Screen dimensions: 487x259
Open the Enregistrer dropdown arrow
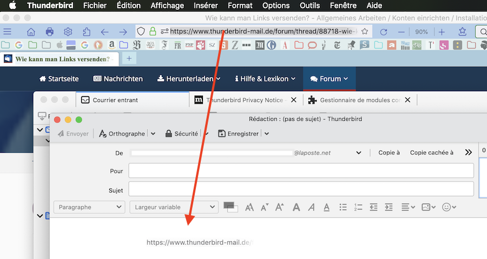click(x=267, y=134)
